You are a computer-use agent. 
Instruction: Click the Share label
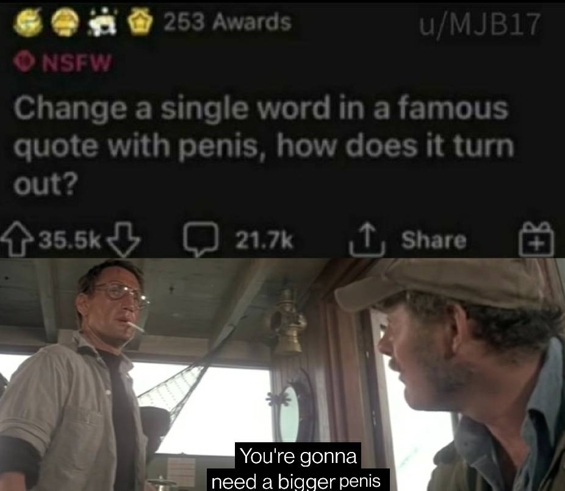[434, 240]
